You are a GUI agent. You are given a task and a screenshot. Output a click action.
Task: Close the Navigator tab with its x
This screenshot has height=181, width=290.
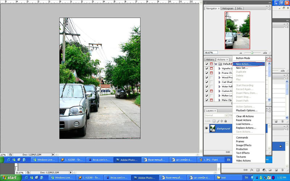(x=219, y=8)
